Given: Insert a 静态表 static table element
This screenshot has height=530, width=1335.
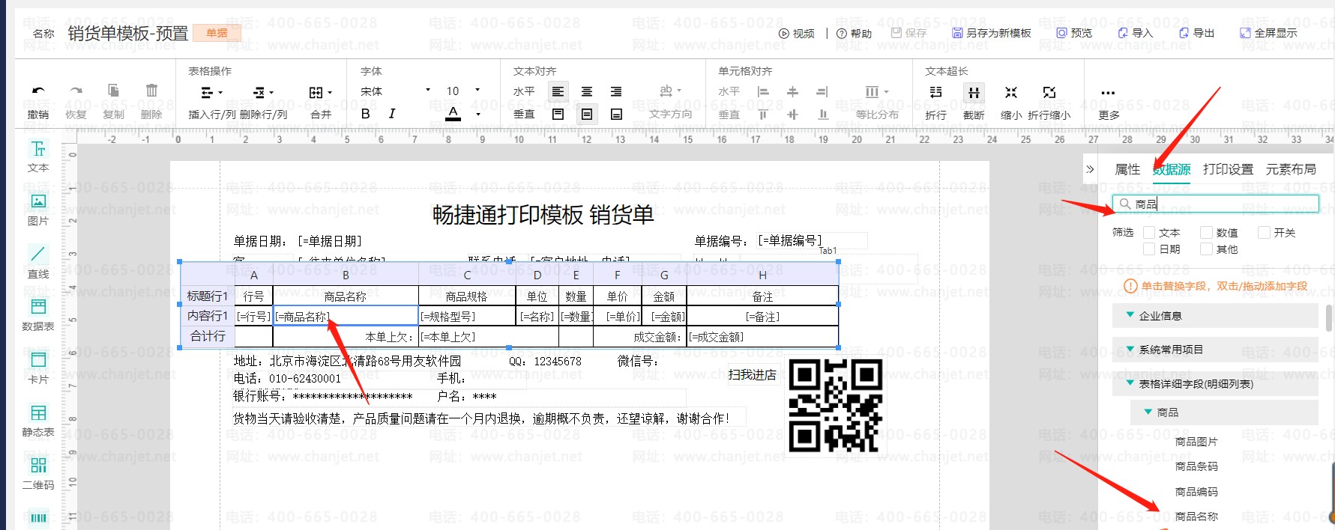Looking at the screenshot, I should [38, 421].
